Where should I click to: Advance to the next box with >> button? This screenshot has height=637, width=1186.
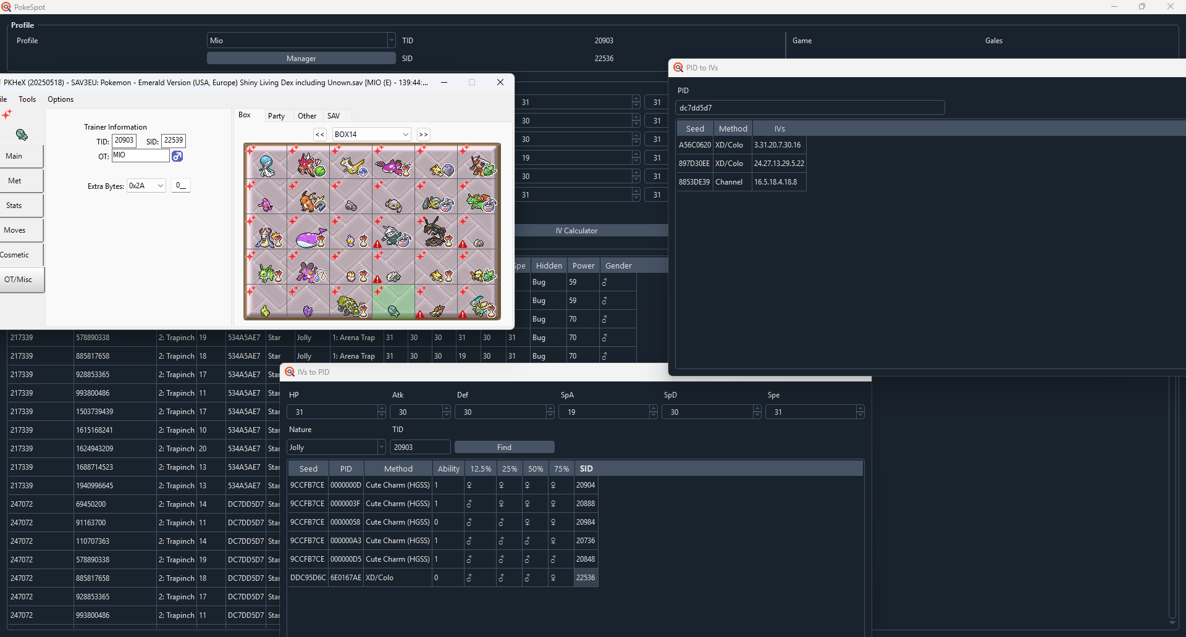pyautogui.click(x=423, y=135)
